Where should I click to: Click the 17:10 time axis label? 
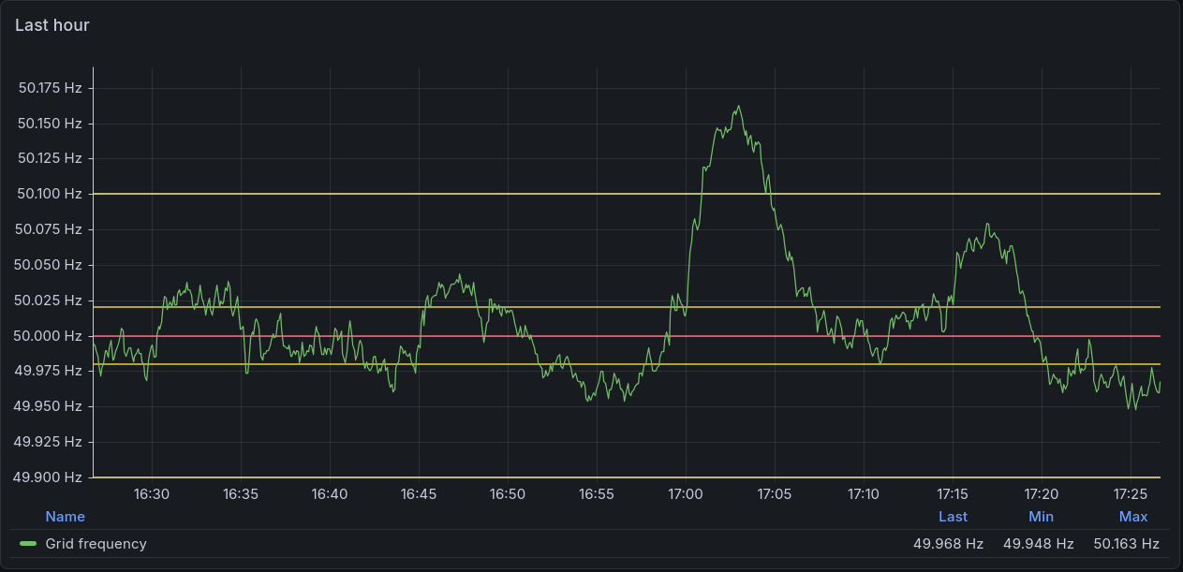864,493
